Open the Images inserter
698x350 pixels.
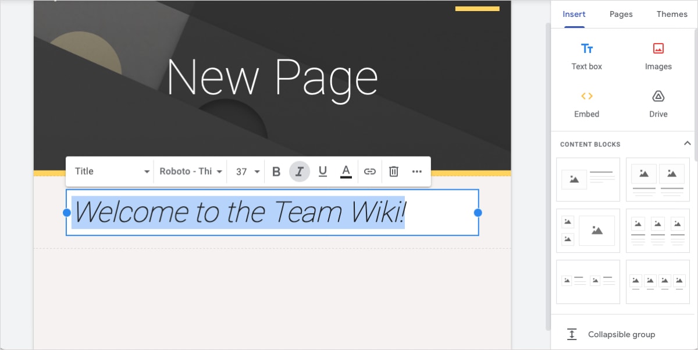coord(658,55)
